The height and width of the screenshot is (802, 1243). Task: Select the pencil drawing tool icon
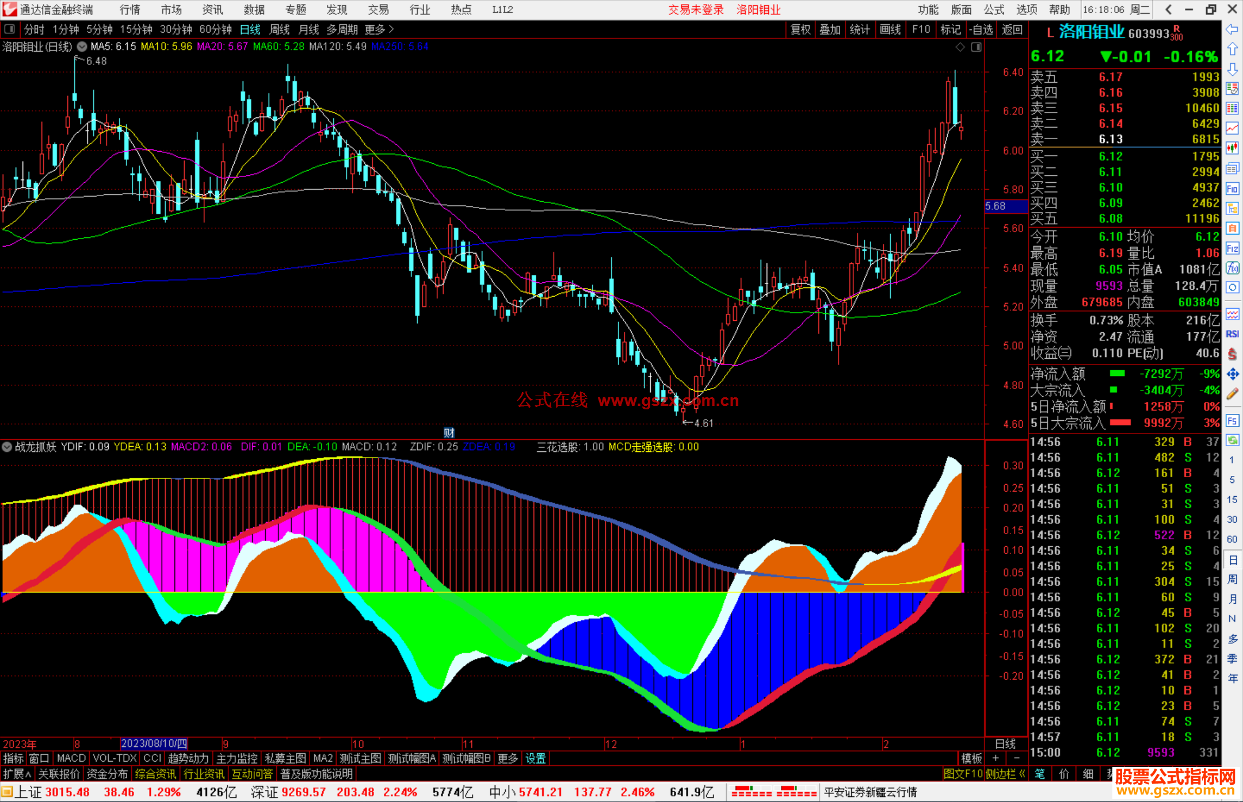pos(1232,394)
